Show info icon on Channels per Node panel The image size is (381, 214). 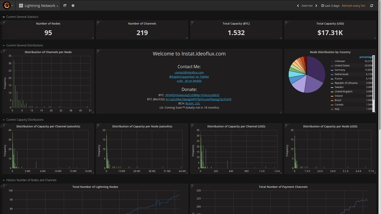4,51
